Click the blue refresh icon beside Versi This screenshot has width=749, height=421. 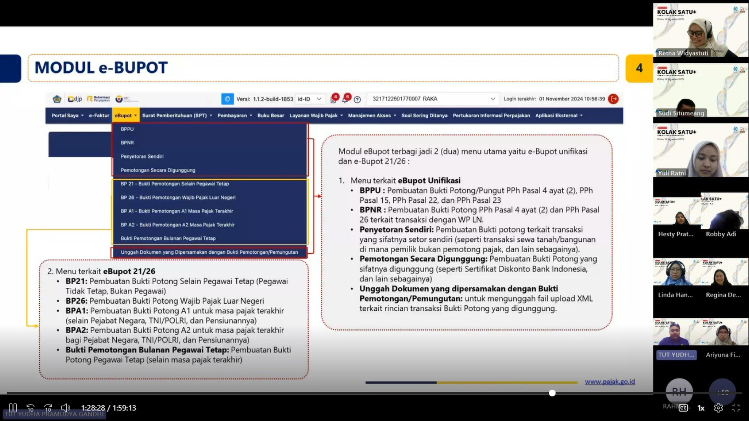pos(227,99)
